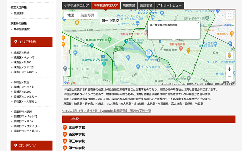Viewport: 242px width, 151px height.
Task: Open シェルパ吉祥寺 周辺の学校一覧 link
Action: pos(106,111)
